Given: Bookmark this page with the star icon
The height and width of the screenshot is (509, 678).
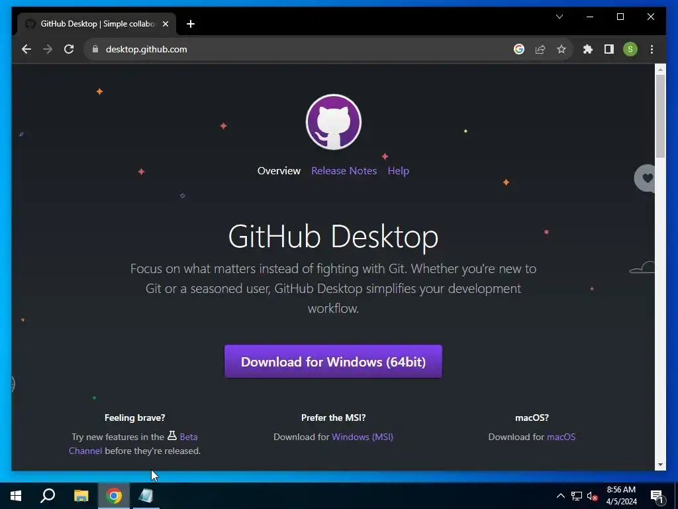Looking at the screenshot, I should coord(561,49).
